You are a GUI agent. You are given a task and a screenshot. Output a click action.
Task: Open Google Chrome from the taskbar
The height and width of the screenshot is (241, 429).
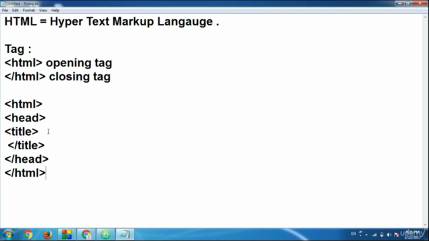pos(28,234)
